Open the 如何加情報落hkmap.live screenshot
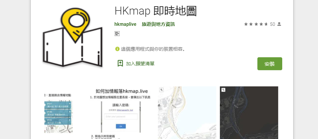The image size is (318, 139). click(121, 113)
